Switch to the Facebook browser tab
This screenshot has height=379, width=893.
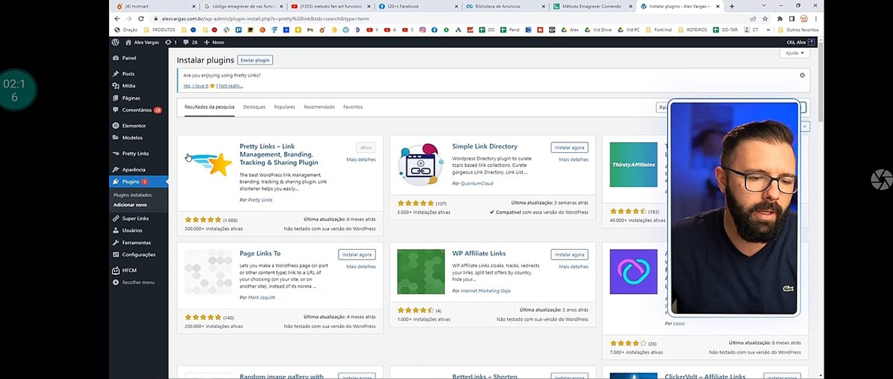point(418,6)
